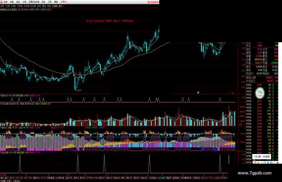The width and height of the screenshot is (282, 182).
Task: Select the highlighted cyan indicator tab
Action: tap(161, 178)
